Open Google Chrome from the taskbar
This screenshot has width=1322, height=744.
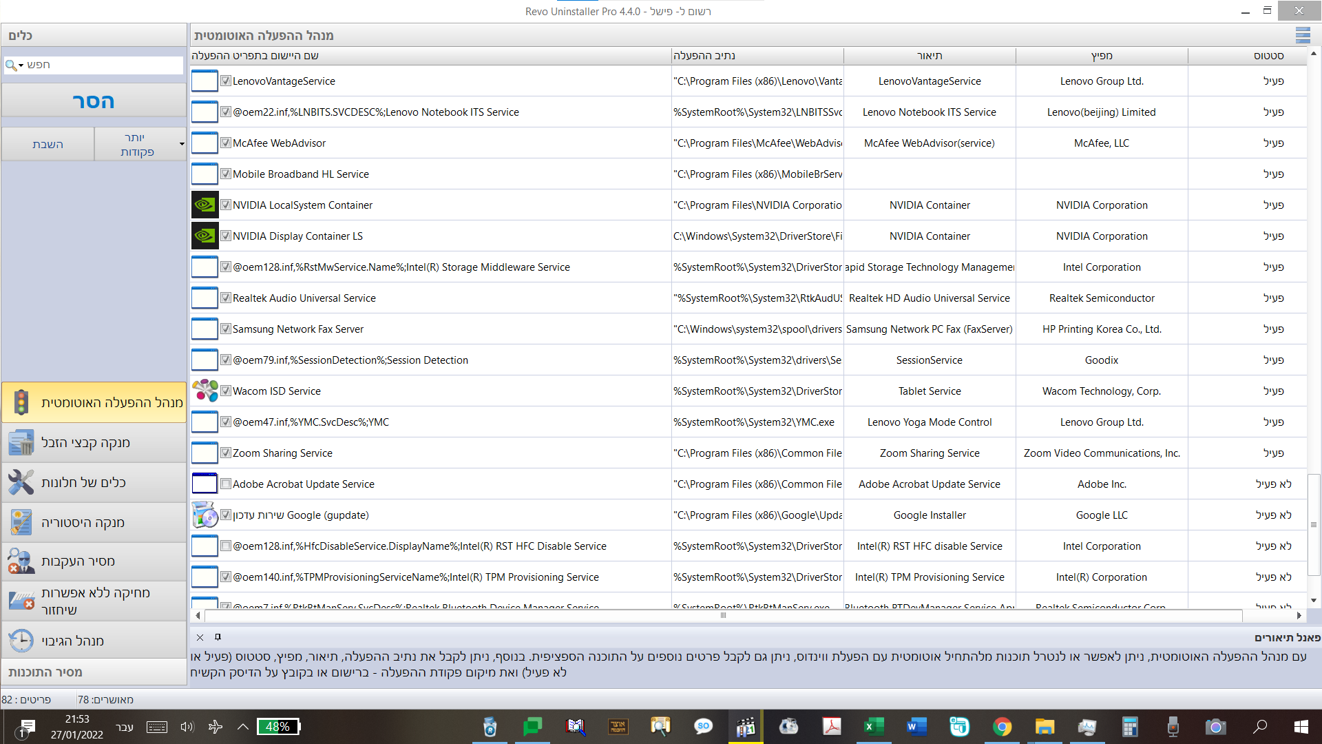[x=1002, y=727]
